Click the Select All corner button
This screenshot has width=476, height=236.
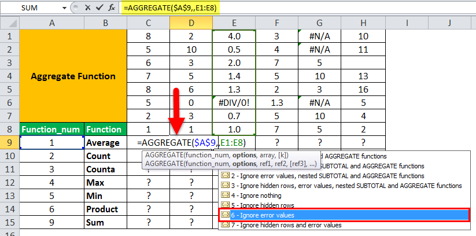(x=10, y=23)
